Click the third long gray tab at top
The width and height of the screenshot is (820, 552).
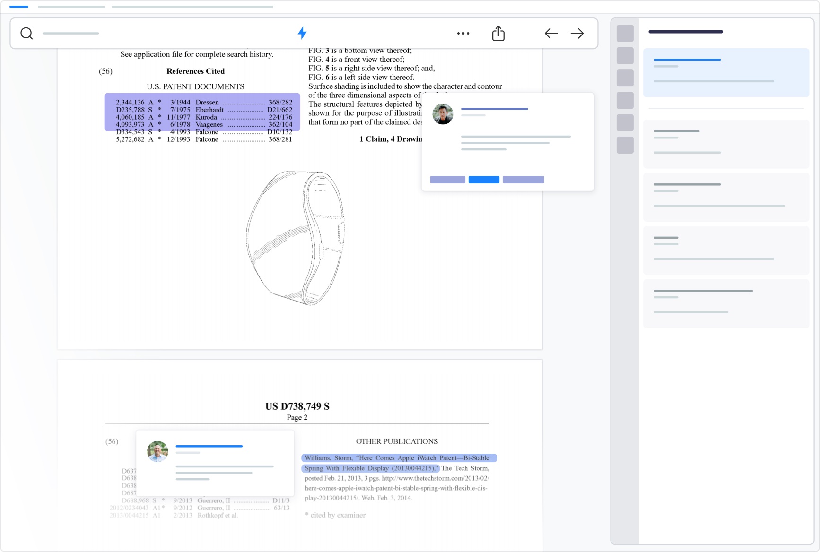192,7
